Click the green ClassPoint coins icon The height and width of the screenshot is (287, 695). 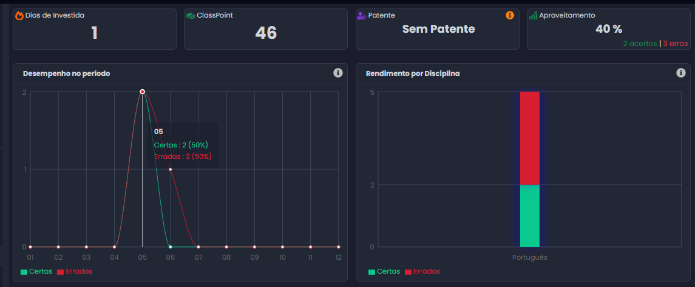click(191, 16)
